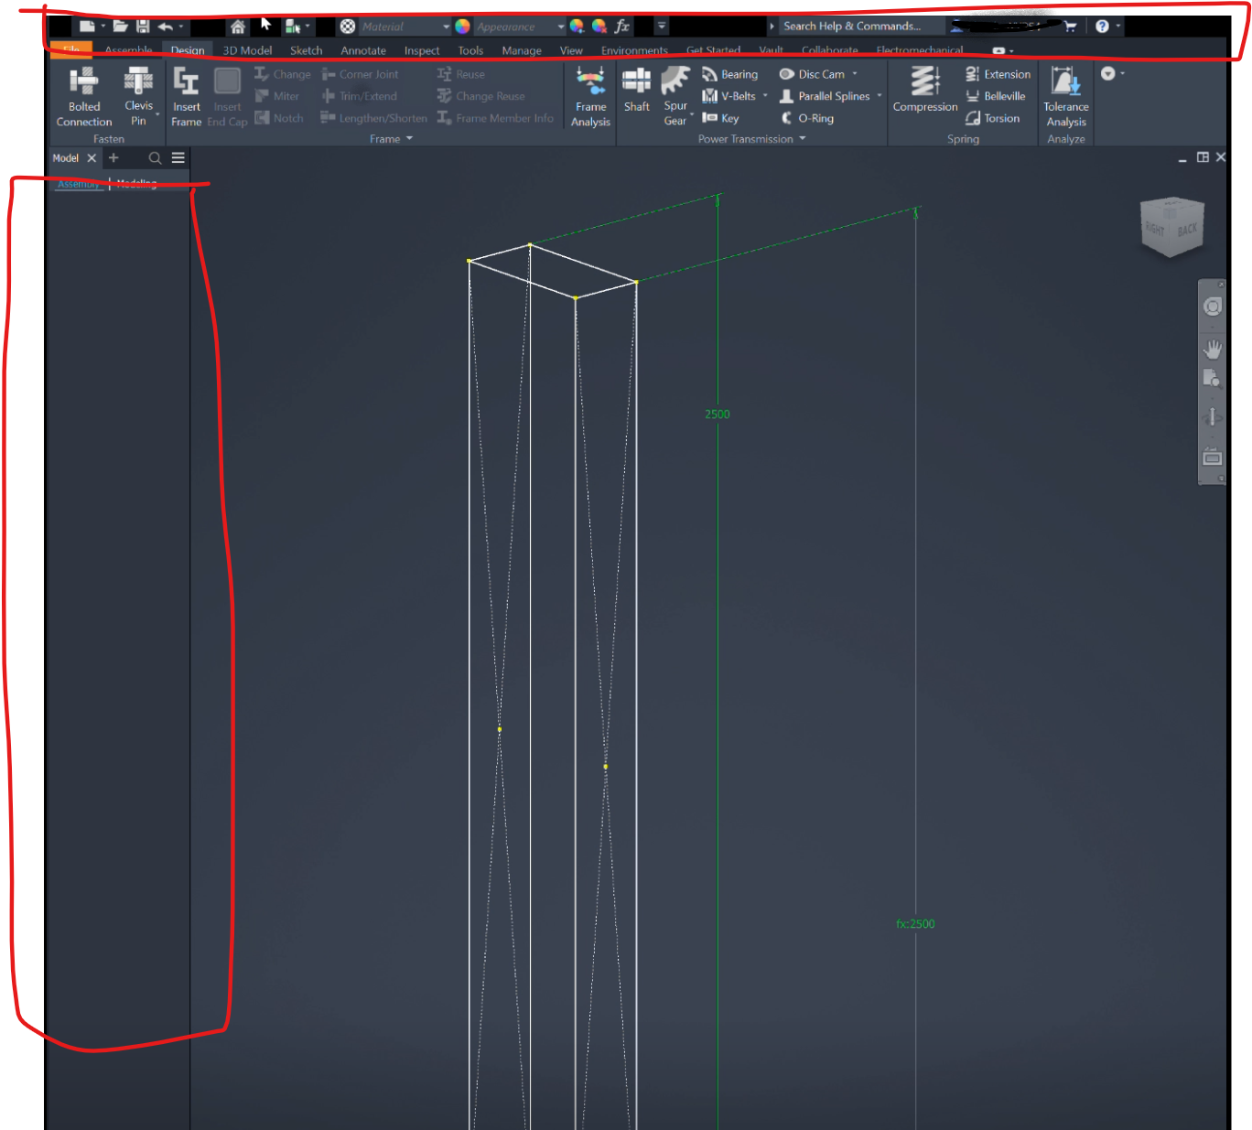The height and width of the screenshot is (1130, 1252).
Task: Launch Frame Analysis
Action: point(590,96)
